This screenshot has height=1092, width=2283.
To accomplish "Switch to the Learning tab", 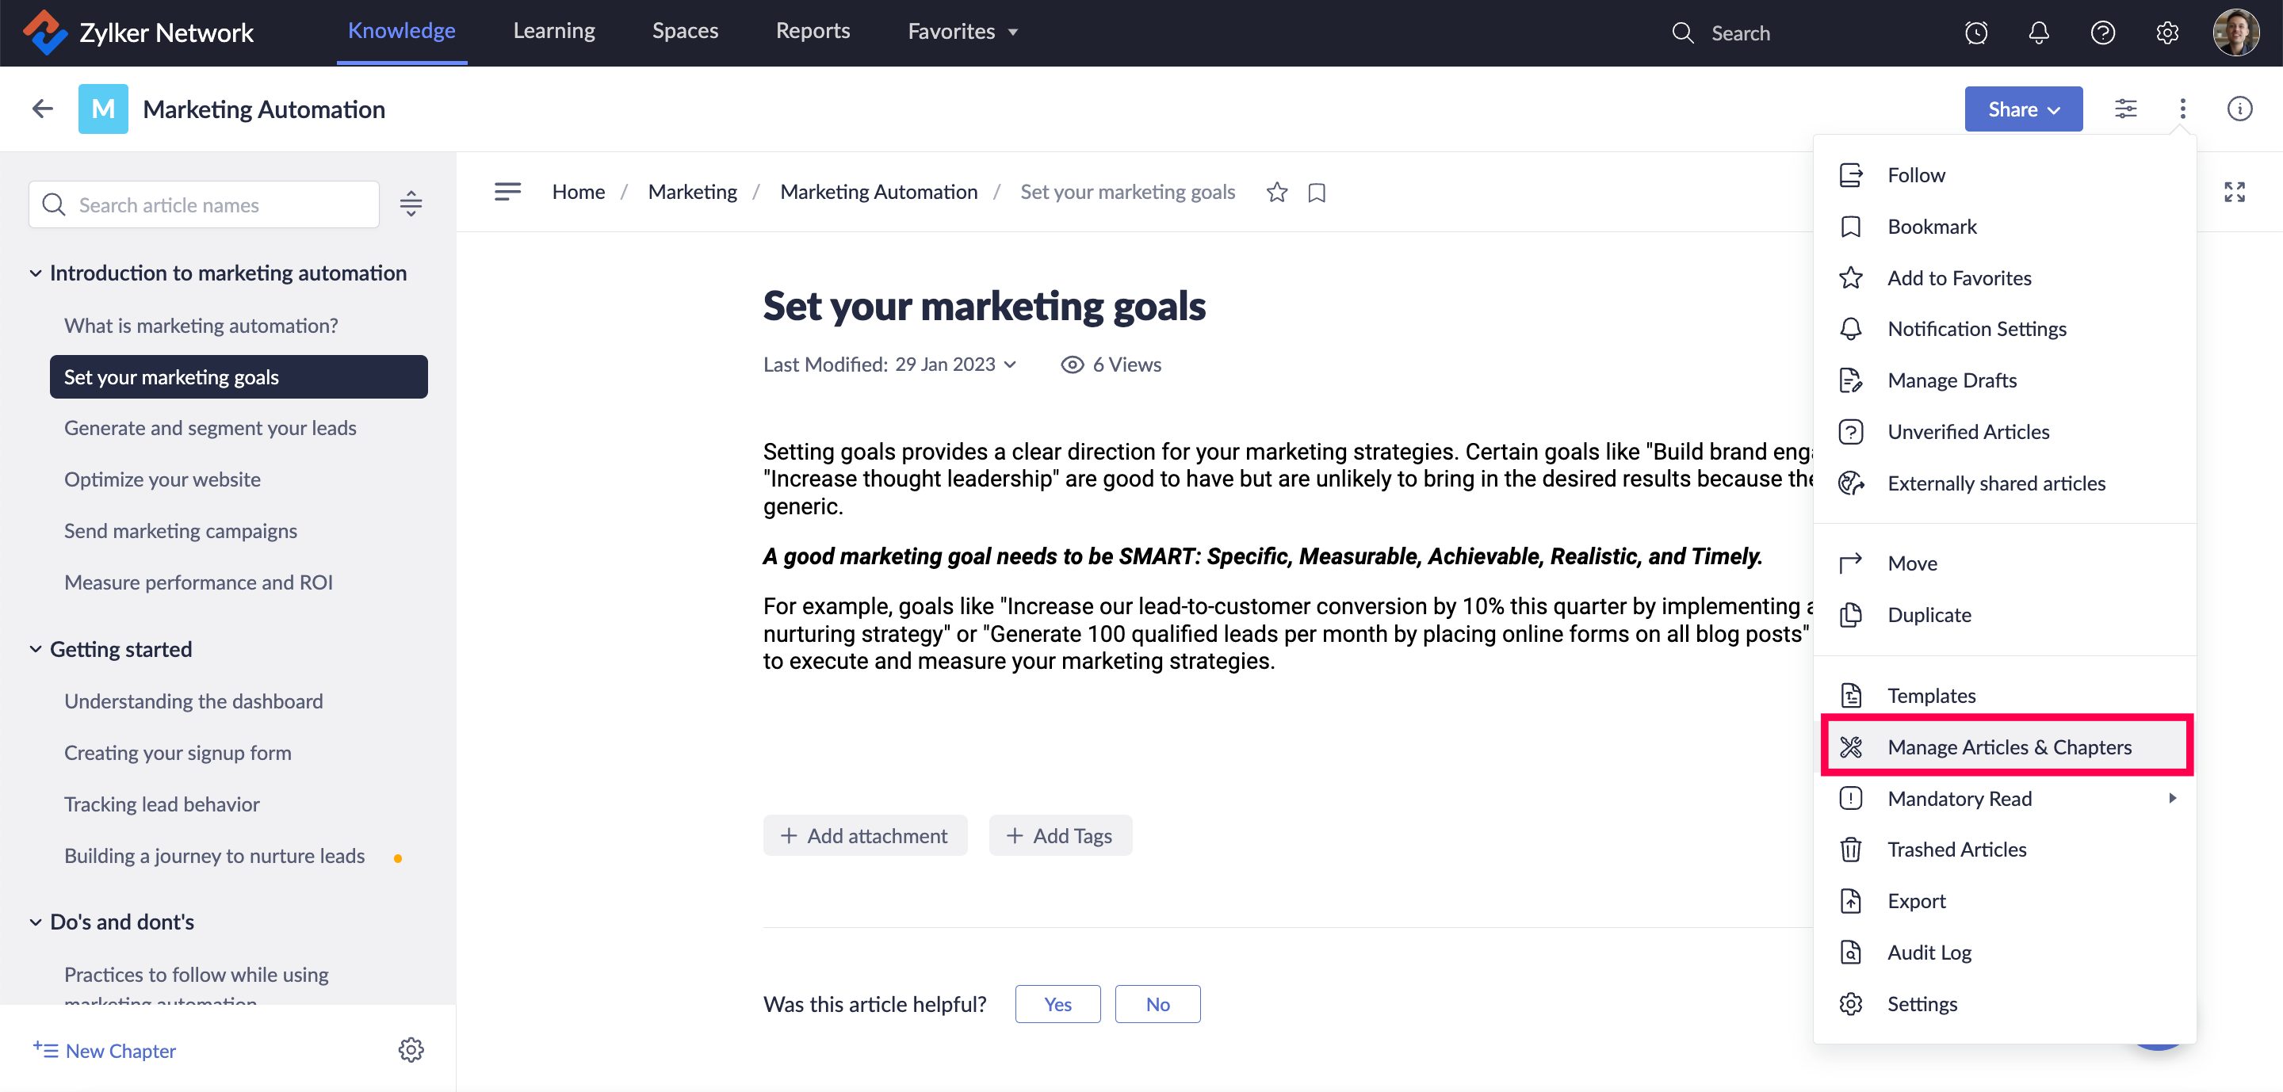I will tap(554, 31).
